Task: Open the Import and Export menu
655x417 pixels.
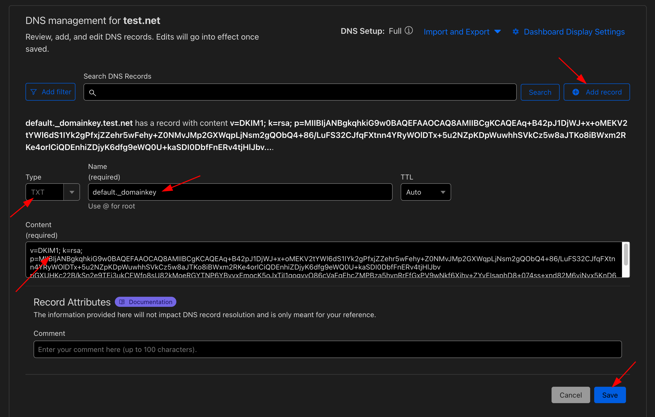Action: (x=456, y=32)
